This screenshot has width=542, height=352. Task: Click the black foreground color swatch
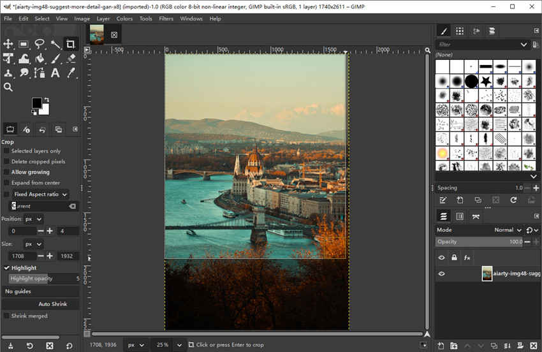pos(37,103)
